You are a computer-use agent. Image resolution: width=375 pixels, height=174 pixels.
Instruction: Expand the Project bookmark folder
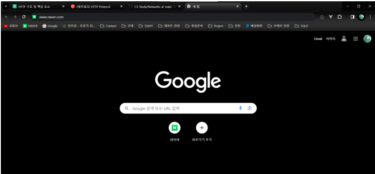(x=216, y=26)
